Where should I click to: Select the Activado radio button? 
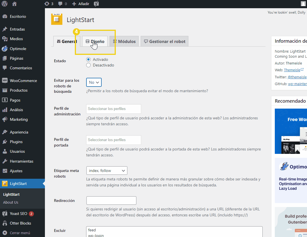point(88,59)
